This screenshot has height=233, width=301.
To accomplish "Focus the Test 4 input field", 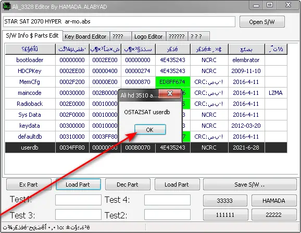I will click(167, 200).
